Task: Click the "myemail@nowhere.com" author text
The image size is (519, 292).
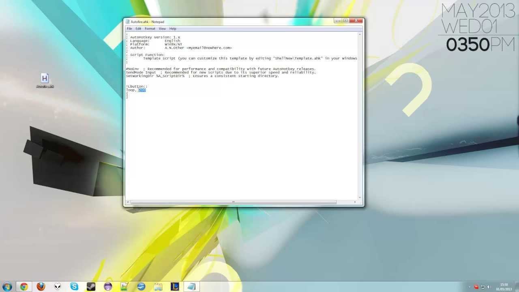Action: pyautogui.click(x=210, y=48)
